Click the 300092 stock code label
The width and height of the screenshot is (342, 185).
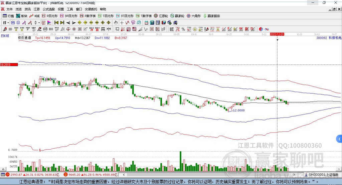pyautogui.click(x=322, y=38)
